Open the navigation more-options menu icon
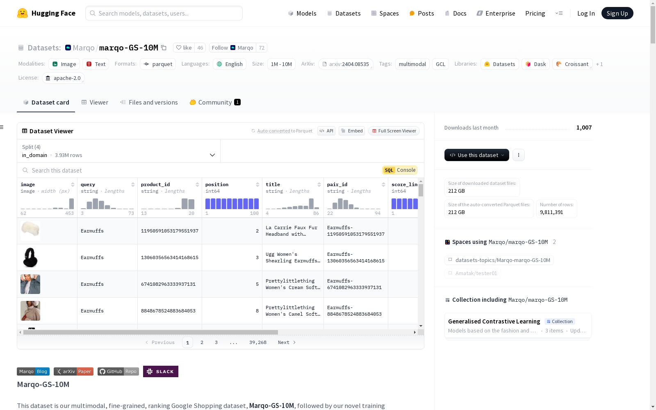Viewport: 656px width, 410px height. 559,13
